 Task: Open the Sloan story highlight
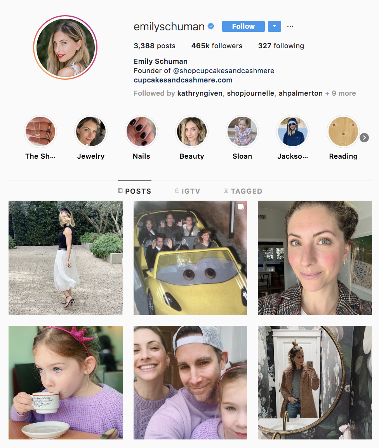tap(242, 132)
